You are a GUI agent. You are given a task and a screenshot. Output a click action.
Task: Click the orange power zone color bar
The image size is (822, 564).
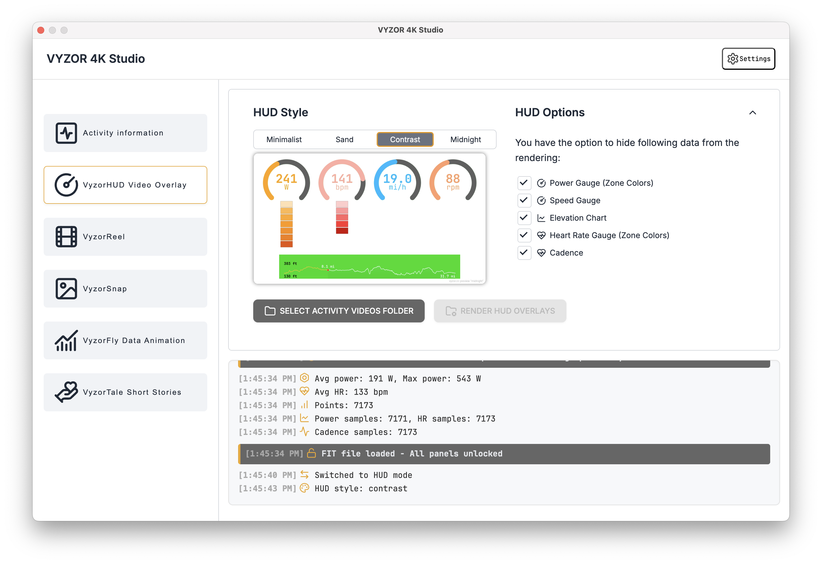[286, 224]
